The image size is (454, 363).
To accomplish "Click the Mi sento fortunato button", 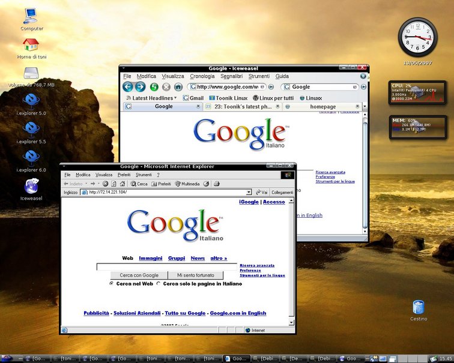I will (195, 275).
